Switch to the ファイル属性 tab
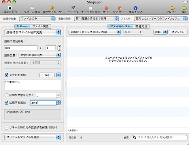The width and height of the screenshot is (189, 145). point(40,27)
